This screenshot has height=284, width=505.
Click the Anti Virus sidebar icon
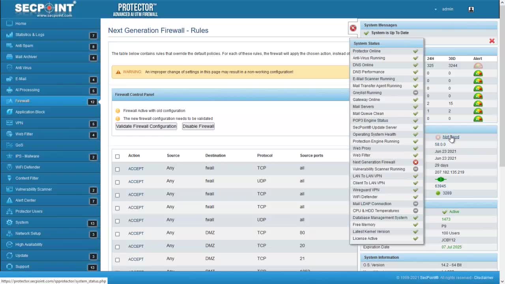[9, 68]
